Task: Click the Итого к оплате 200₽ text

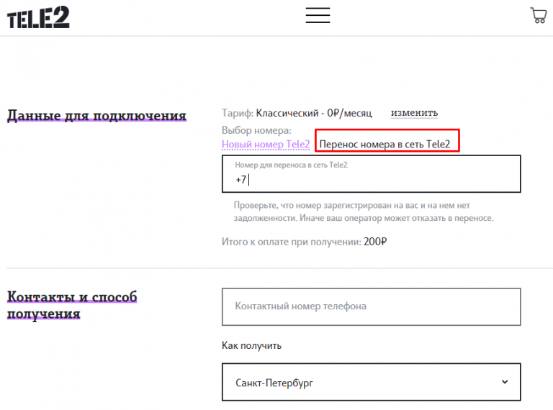Action: [304, 242]
